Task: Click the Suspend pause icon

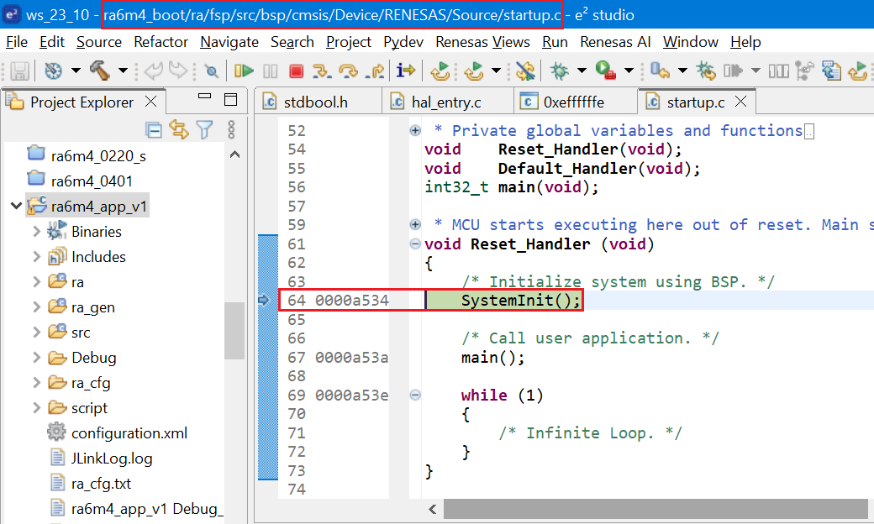Action: point(271,71)
